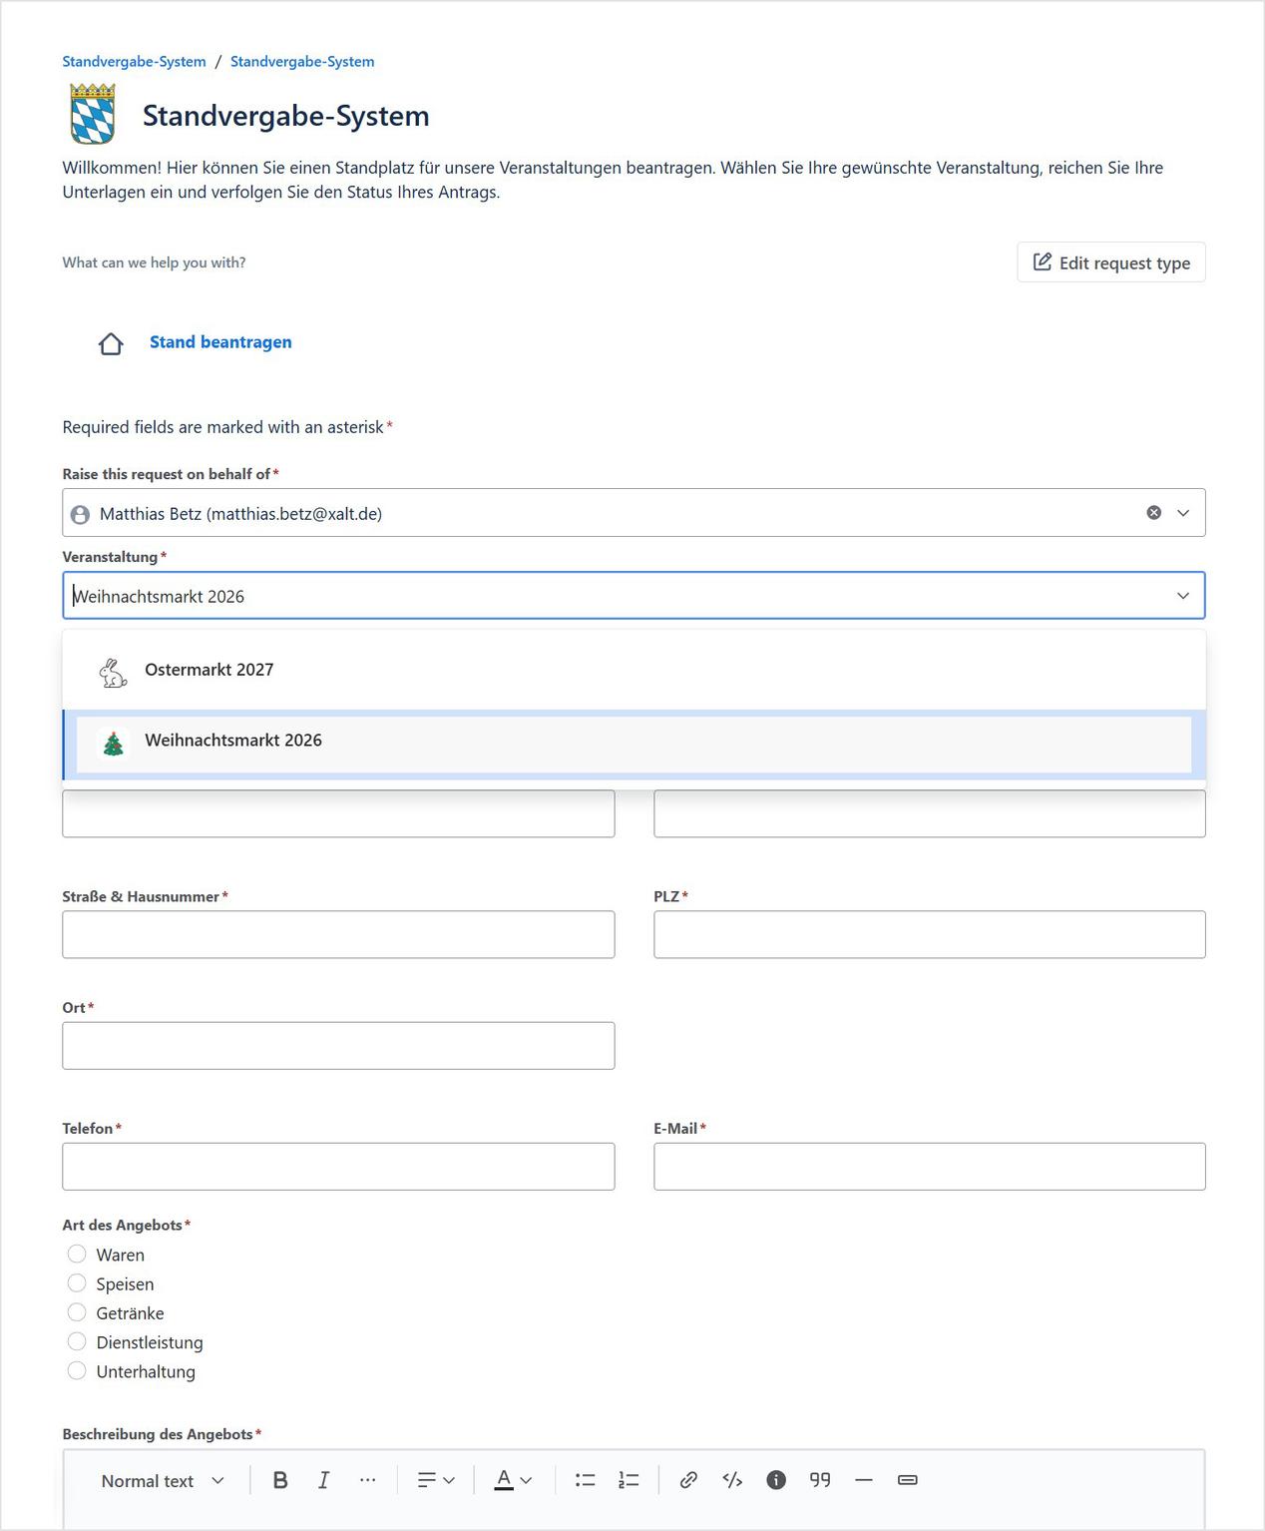Focus the Ort input field
The height and width of the screenshot is (1531, 1265).
pos(338,1045)
